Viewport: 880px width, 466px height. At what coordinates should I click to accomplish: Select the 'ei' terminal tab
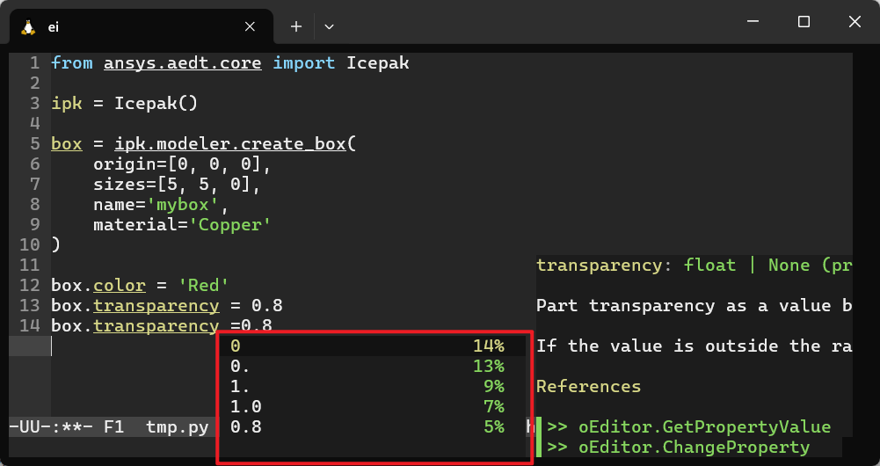click(x=142, y=26)
